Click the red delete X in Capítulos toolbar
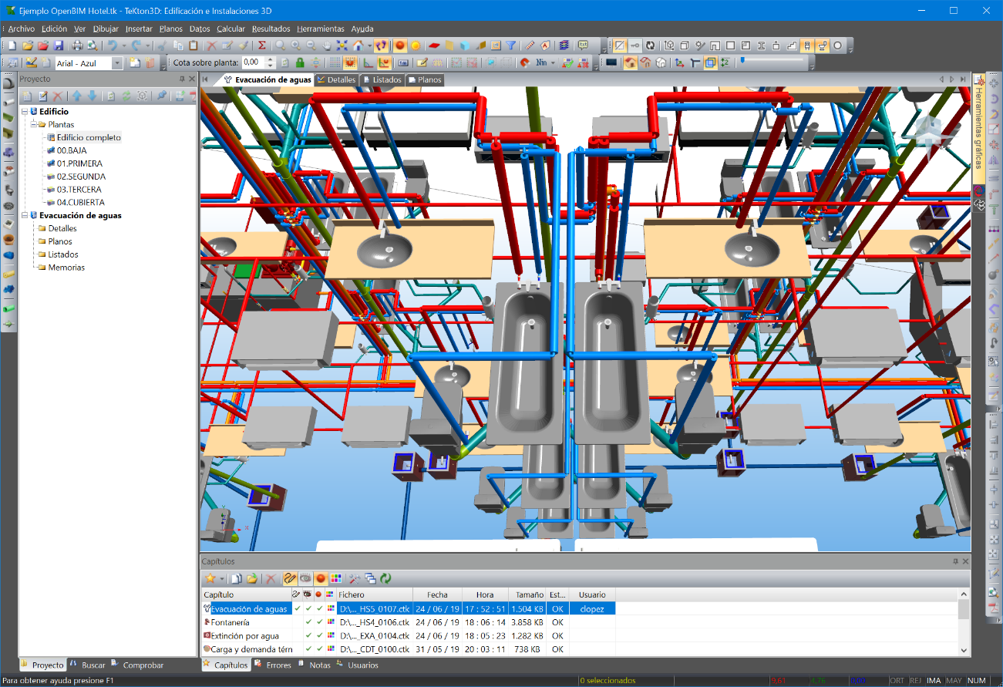1003x687 pixels. [x=271, y=578]
